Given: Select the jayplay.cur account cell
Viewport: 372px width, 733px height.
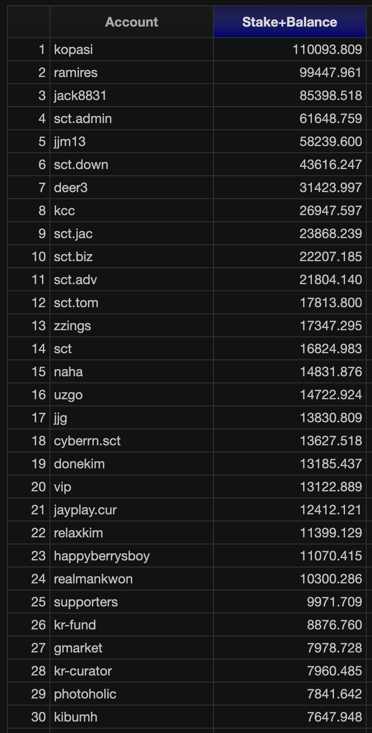Looking at the screenshot, I should coord(132,510).
